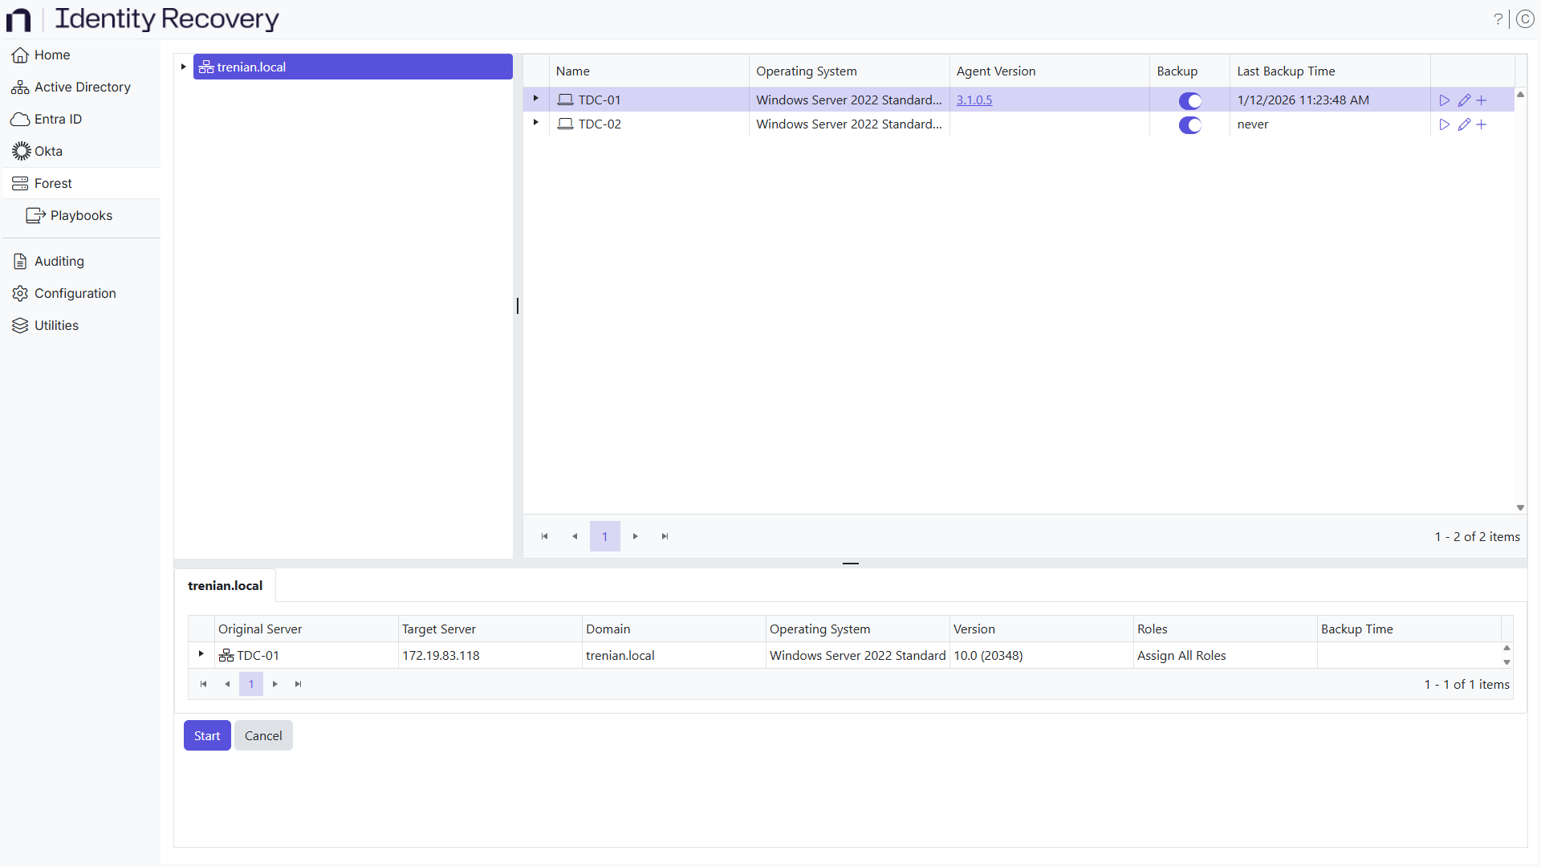Open agent version link 3.1.0.5
Image resolution: width=1541 pixels, height=867 pixels.
pyautogui.click(x=974, y=100)
